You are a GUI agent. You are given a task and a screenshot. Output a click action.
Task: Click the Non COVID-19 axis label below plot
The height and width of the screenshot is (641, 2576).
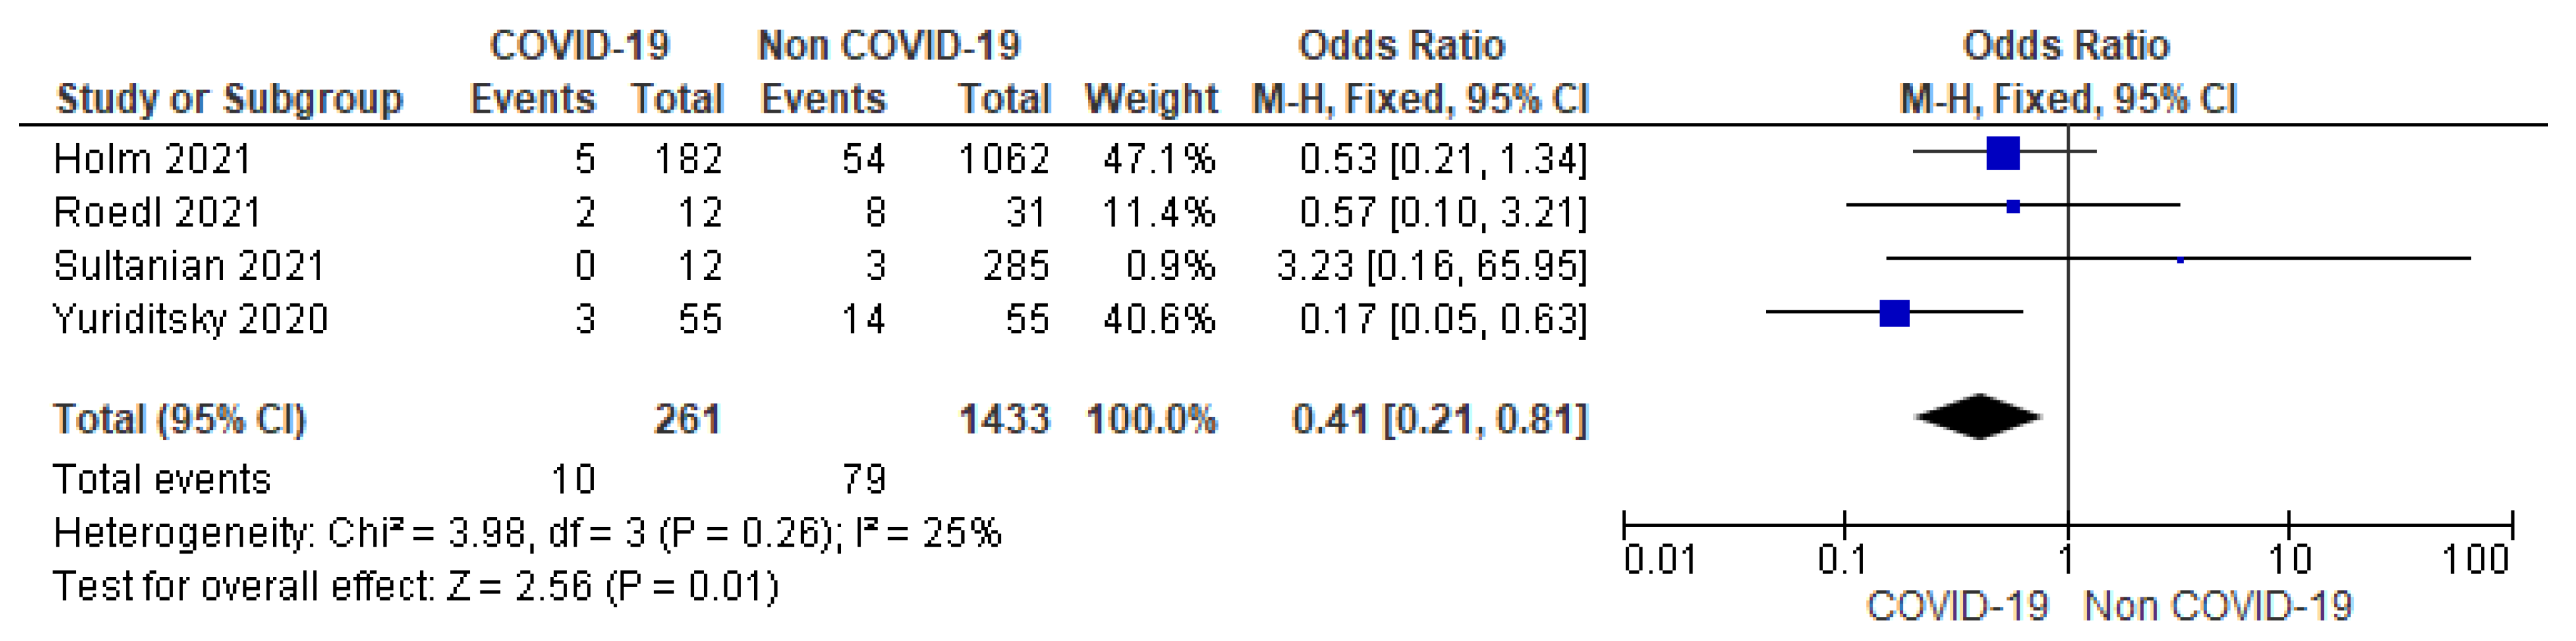[x=2218, y=607]
